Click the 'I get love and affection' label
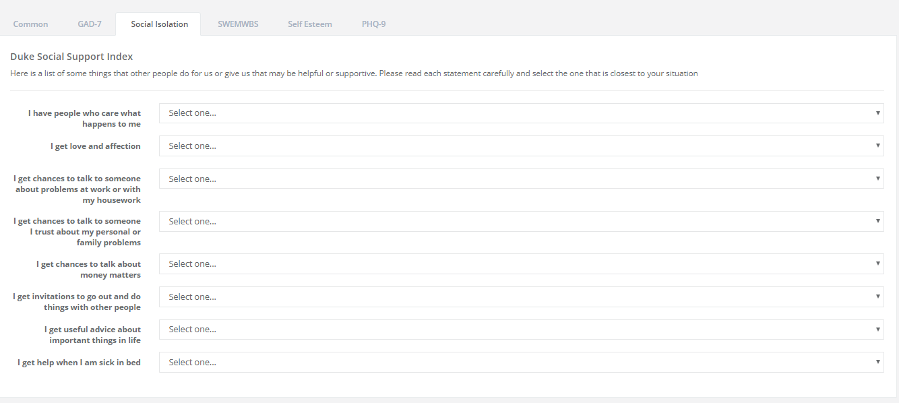The width and height of the screenshot is (899, 403). [96, 146]
